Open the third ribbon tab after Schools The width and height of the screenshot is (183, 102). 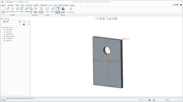(29, 5)
